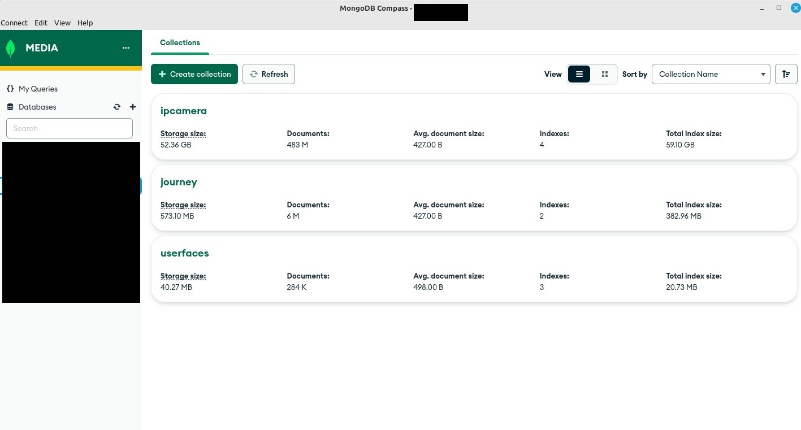The height and width of the screenshot is (430, 801).
Task: Open the Sort by Collection Name dropdown
Action: click(711, 74)
